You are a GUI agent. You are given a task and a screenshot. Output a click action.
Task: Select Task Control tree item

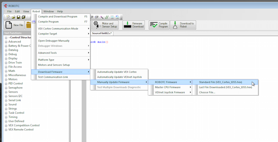16,113
